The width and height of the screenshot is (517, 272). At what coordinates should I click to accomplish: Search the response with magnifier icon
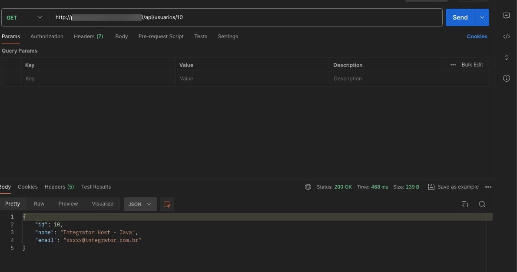(x=482, y=204)
